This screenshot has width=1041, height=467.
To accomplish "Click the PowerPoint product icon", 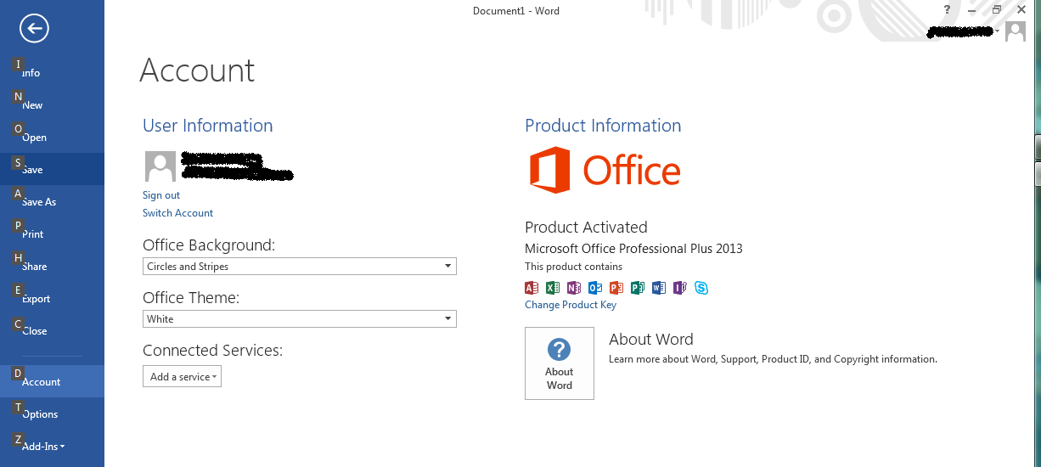I will click(616, 288).
